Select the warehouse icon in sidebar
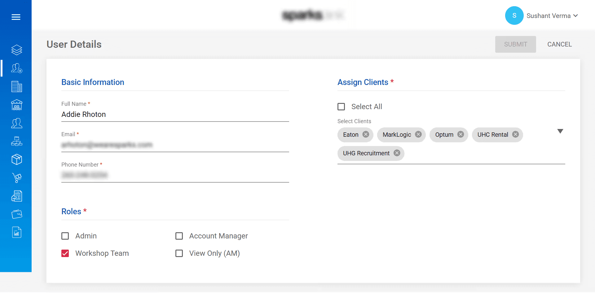The image size is (595, 293). click(16, 105)
